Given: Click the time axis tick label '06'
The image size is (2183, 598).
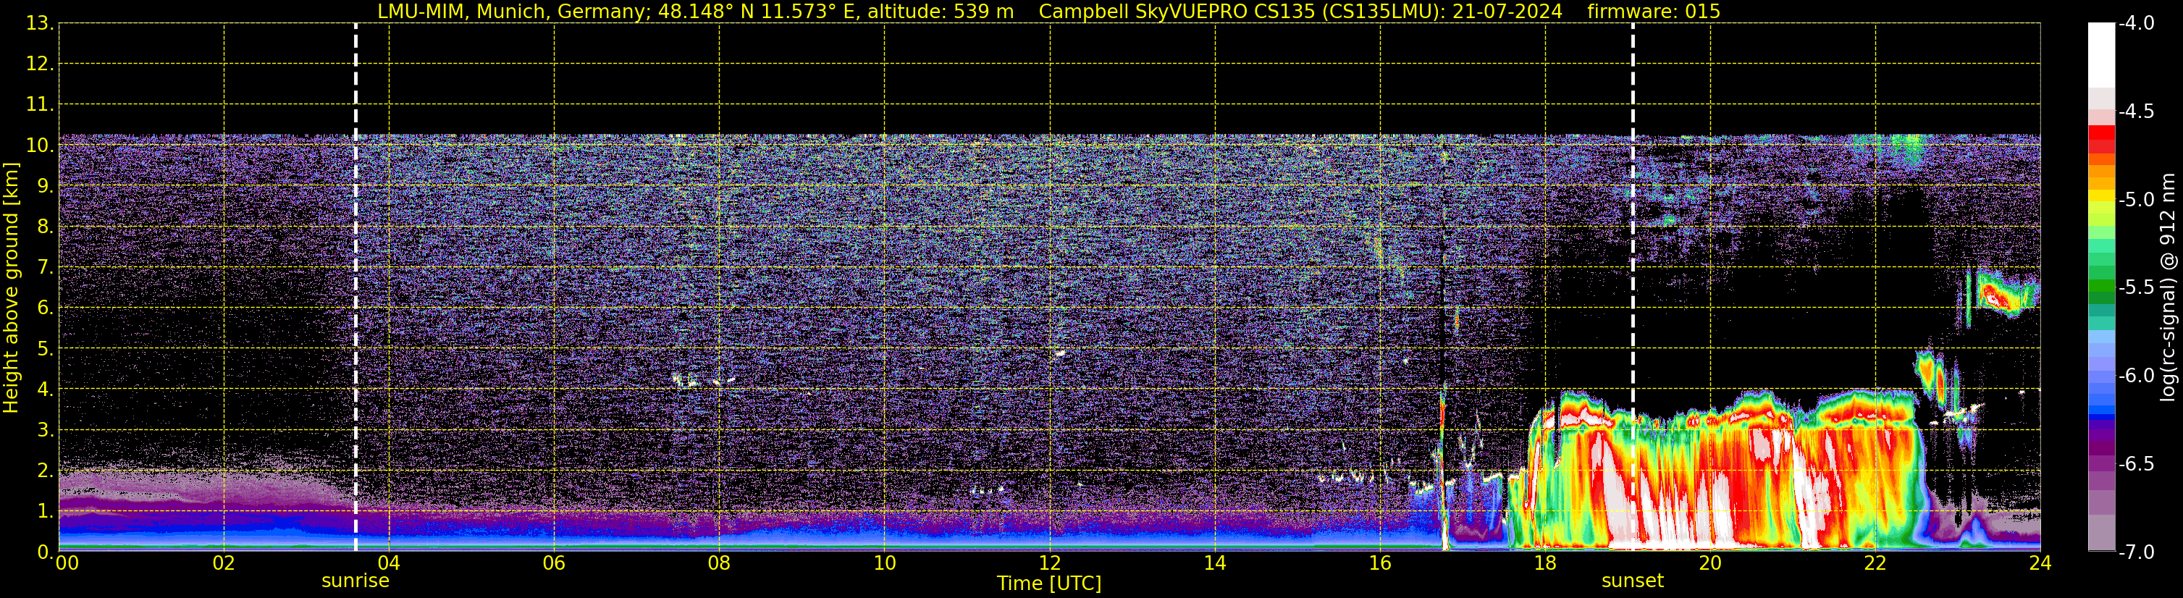Looking at the screenshot, I should [x=553, y=563].
